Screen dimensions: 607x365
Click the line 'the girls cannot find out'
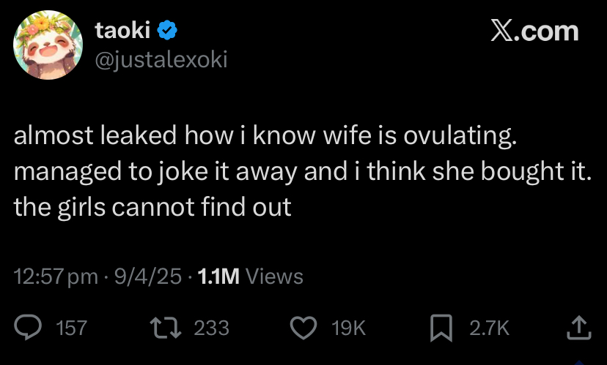tap(152, 207)
